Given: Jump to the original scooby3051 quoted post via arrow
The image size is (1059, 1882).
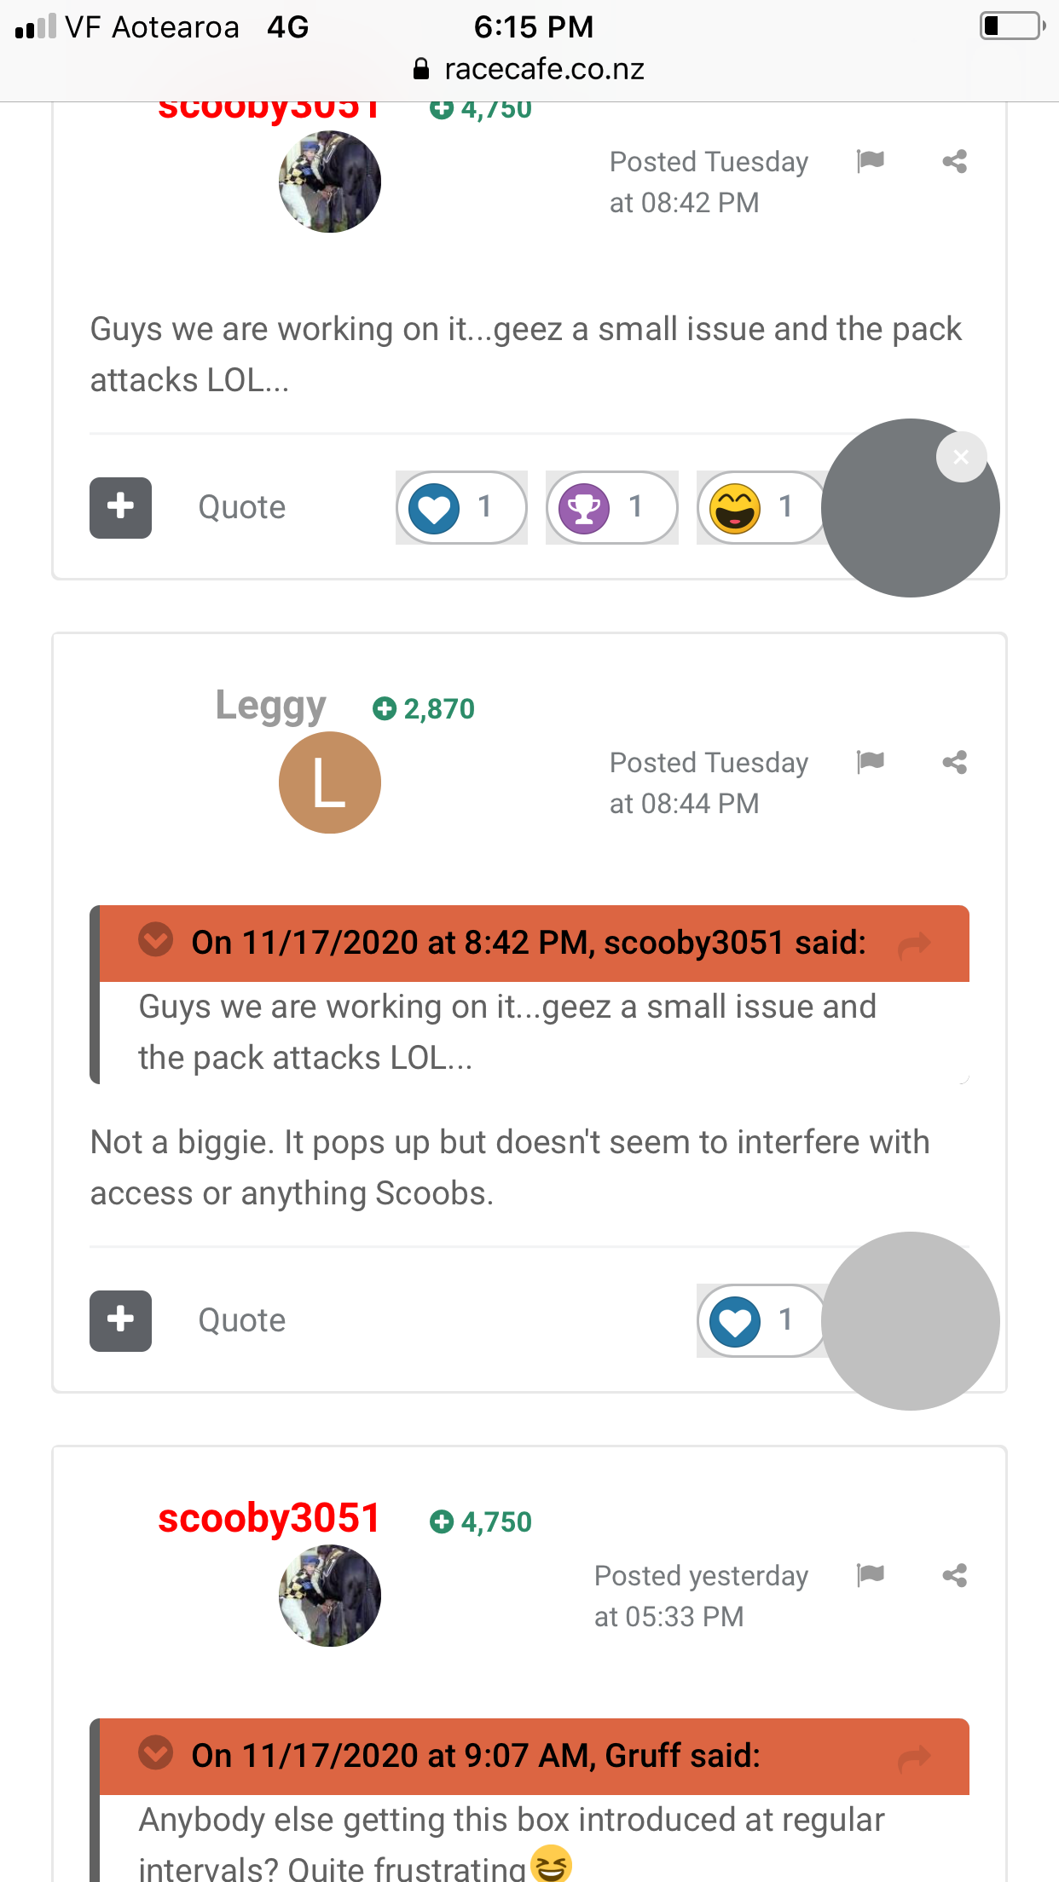Looking at the screenshot, I should click(914, 944).
